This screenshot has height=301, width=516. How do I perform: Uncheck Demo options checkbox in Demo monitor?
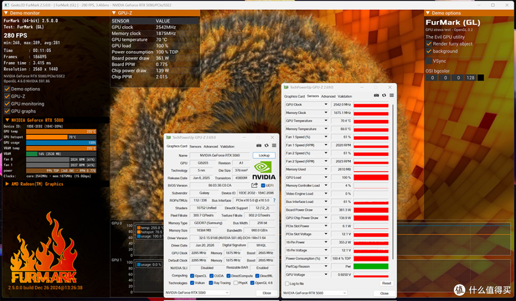[7, 89]
